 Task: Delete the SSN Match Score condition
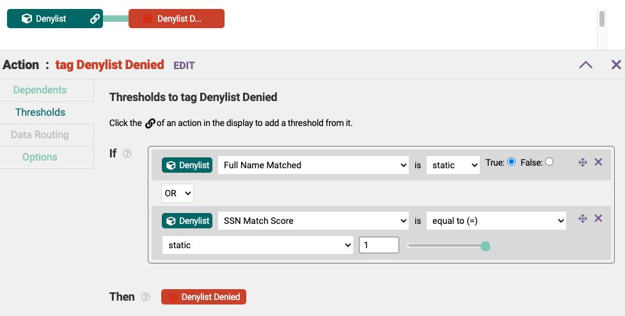pos(598,218)
